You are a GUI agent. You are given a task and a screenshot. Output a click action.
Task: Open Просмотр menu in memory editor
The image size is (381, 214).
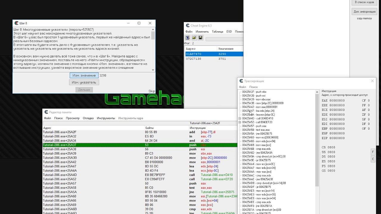73,118
